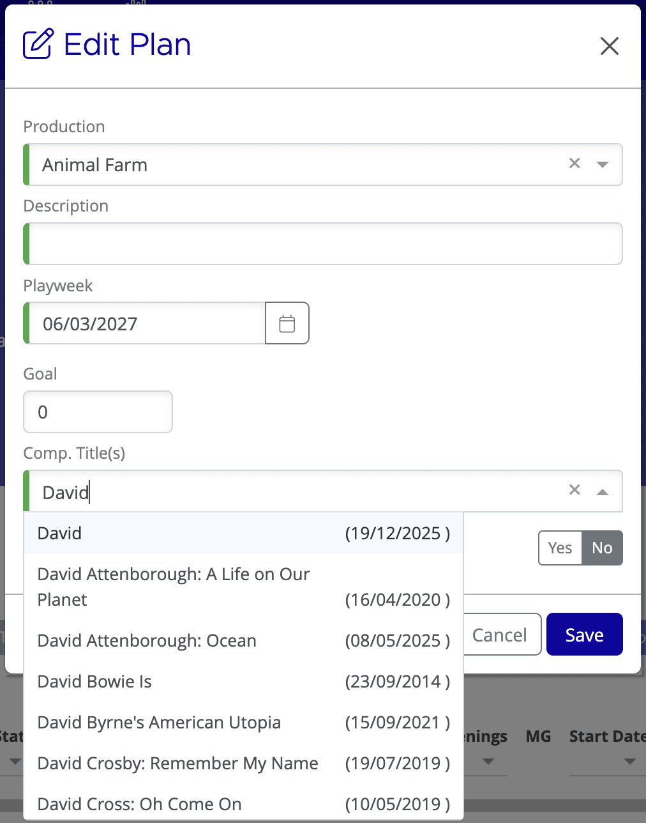Cancel editing the plan
The image size is (646, 823).
[x=500, y=634]
